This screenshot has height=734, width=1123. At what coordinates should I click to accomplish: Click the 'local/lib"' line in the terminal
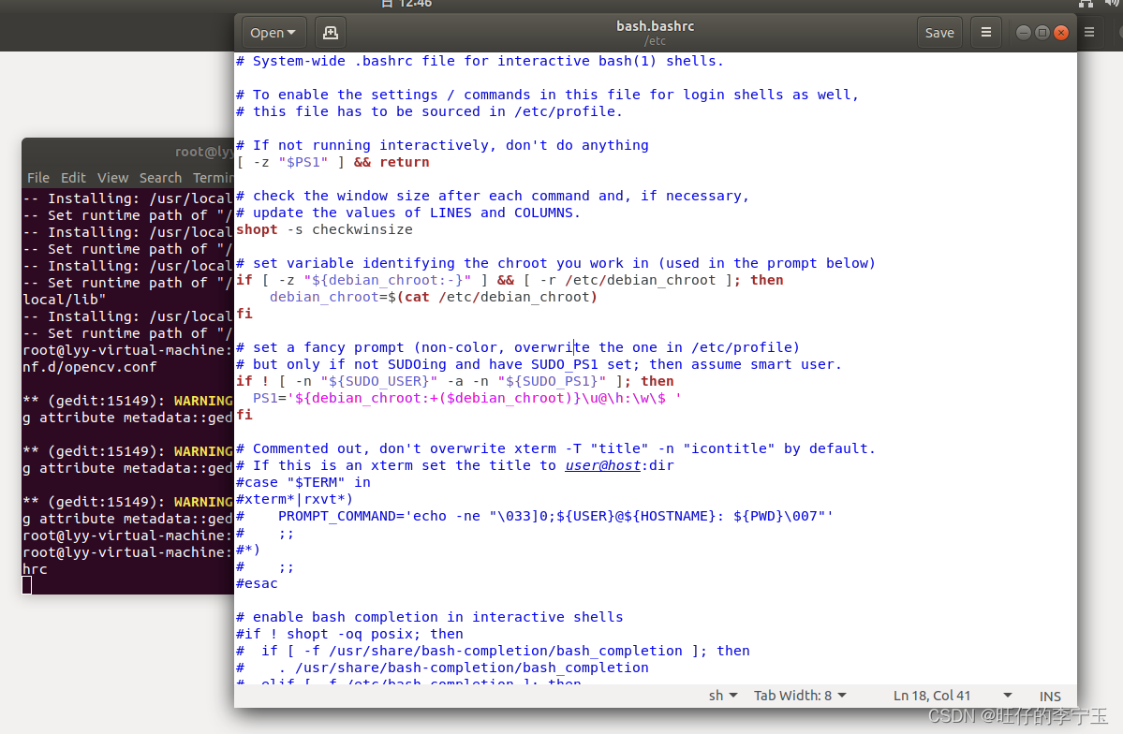pos(65,300)
